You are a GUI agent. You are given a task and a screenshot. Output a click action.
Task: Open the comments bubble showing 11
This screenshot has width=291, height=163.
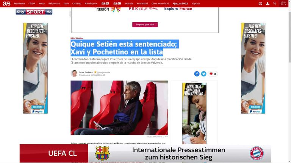tap(213, 74)
